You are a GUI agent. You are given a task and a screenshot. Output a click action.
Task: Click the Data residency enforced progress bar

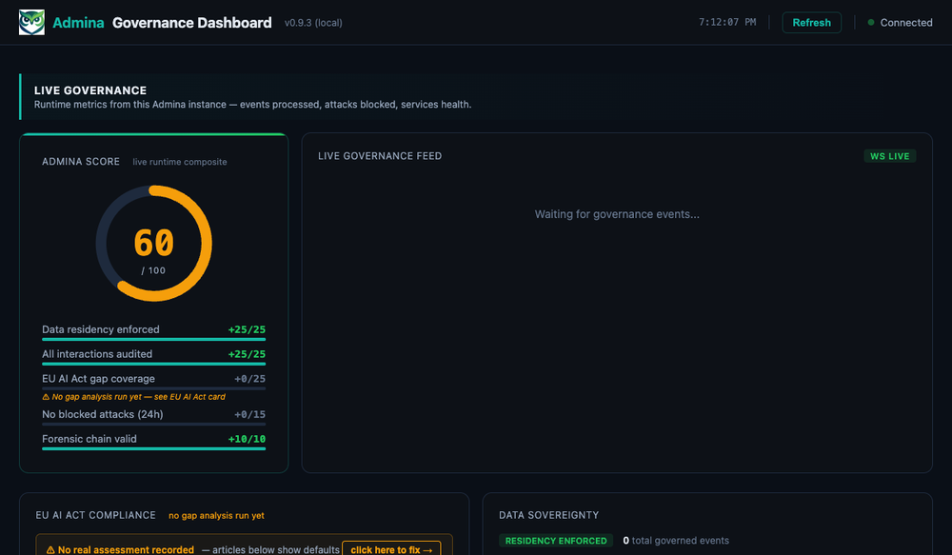(153, 340)
